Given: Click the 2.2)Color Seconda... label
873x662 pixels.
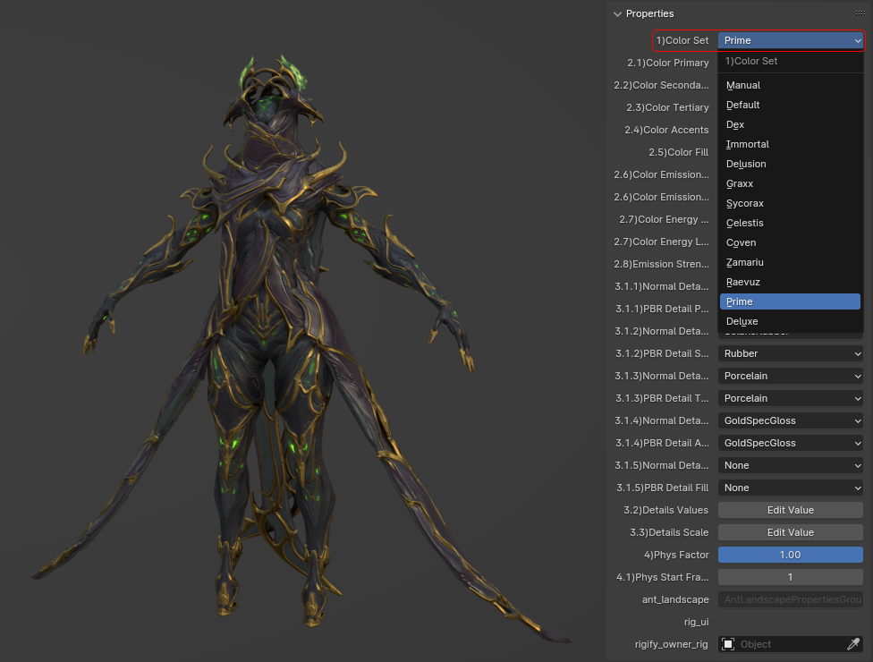Looking at the screenshot, I should tap(661, 85).
